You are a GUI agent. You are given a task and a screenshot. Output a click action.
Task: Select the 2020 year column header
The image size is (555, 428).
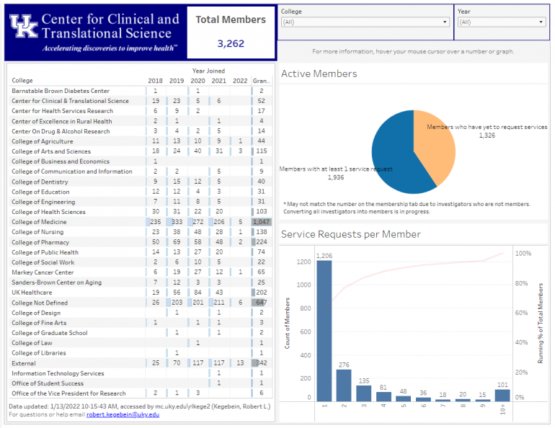[x=198, y=81]
